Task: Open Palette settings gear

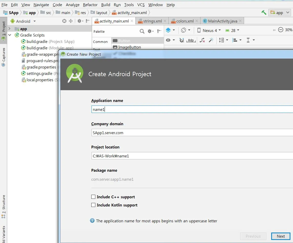Action: tap(150, 31)
